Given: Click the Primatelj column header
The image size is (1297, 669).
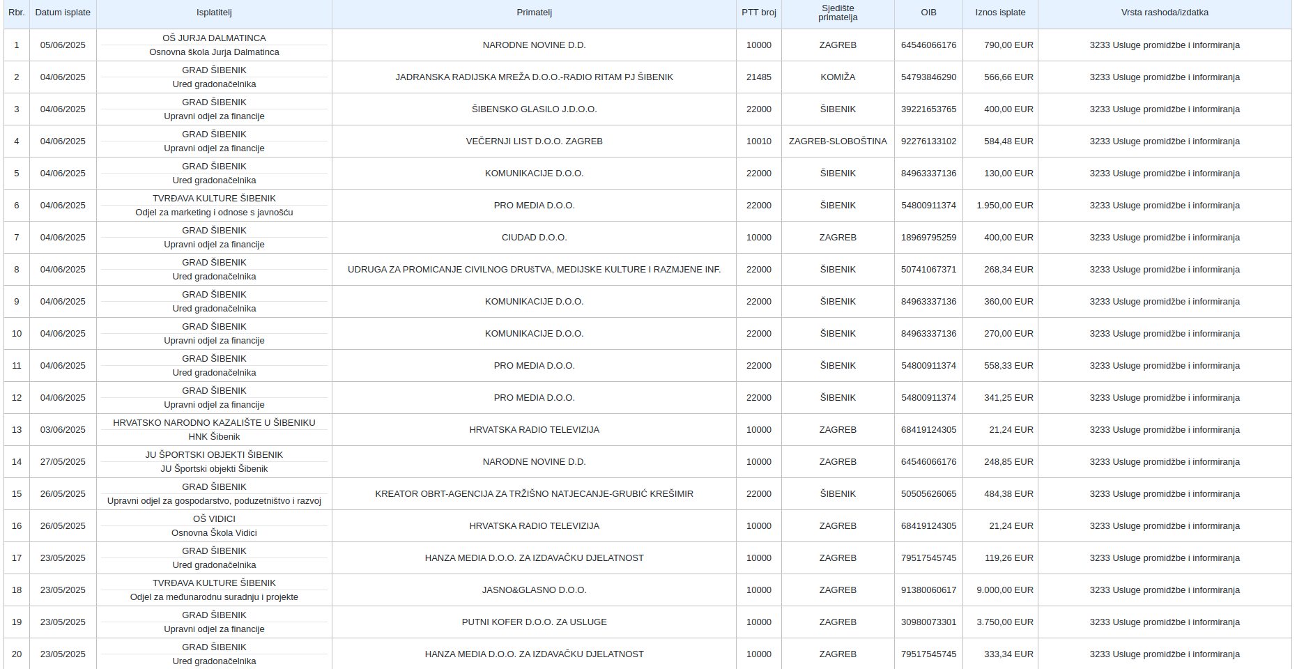Looking at the screenshot, I should coord(534,13).
